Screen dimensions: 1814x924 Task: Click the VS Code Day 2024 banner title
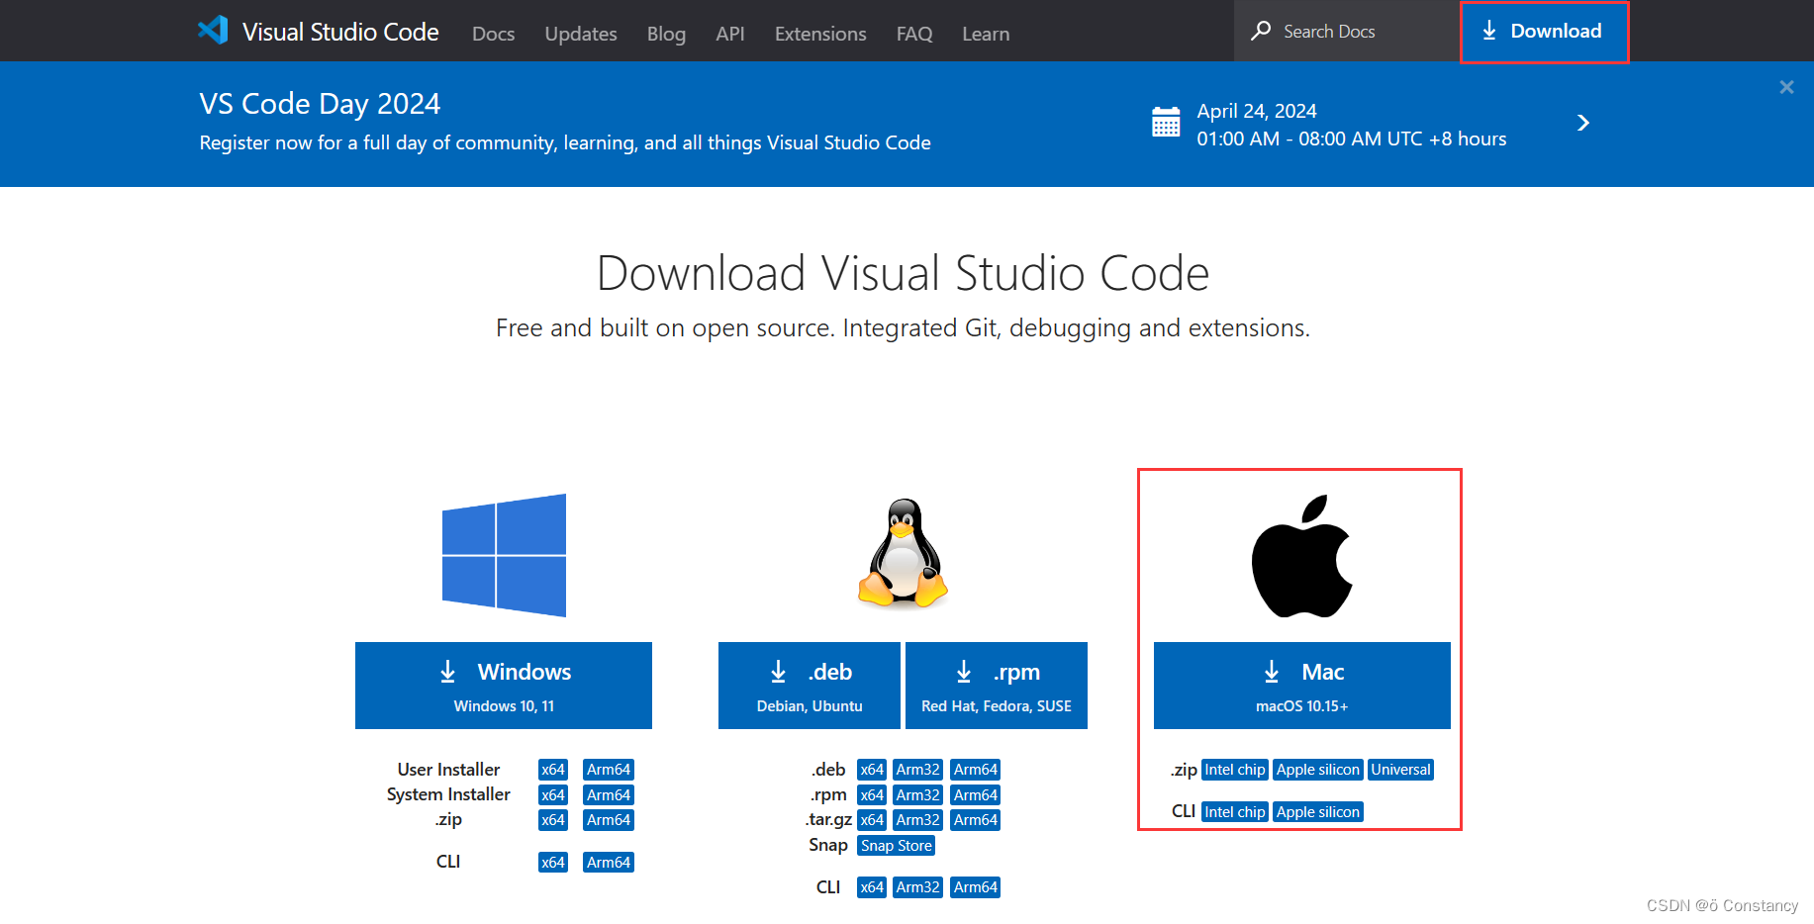320,104
